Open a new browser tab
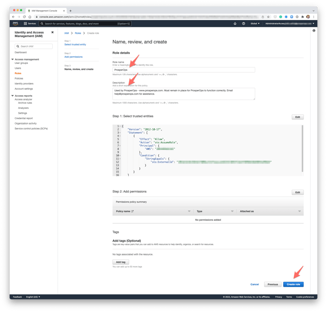 click(70, 10)
